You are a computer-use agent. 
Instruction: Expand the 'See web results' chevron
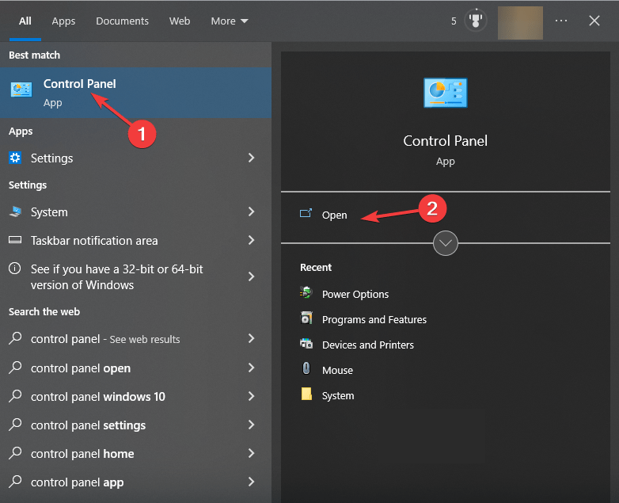click(x=252, y=338)
